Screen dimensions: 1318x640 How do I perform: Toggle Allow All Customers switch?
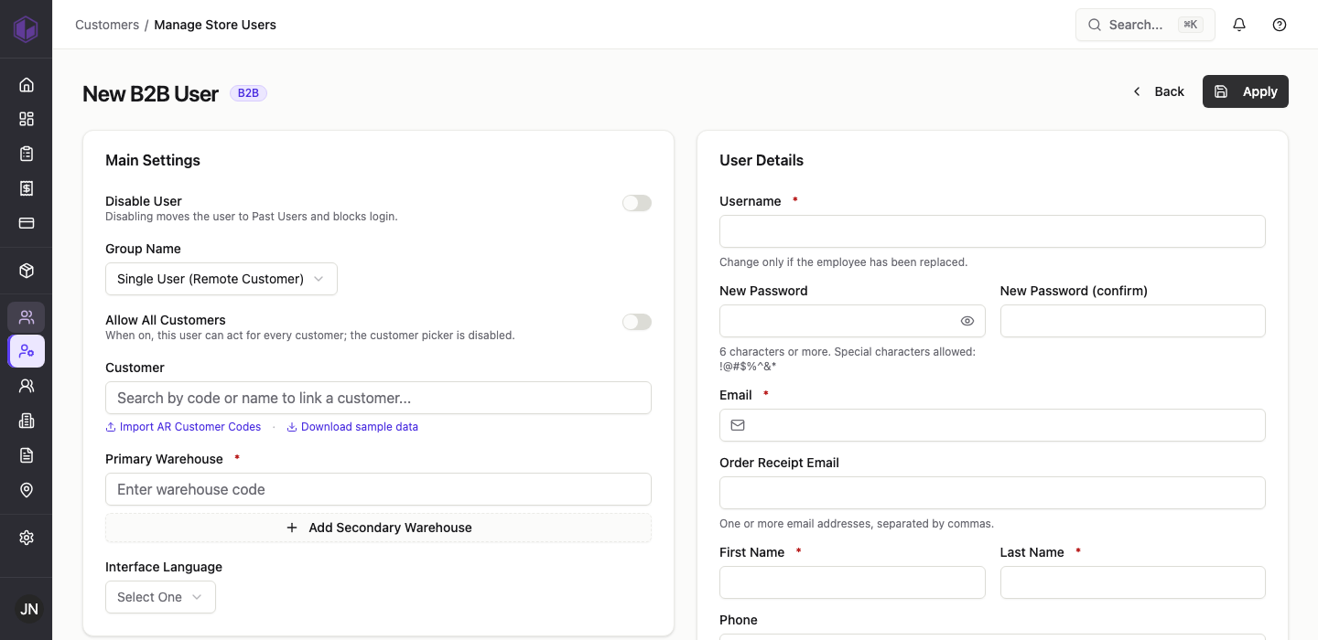click(x=637, y=322)
